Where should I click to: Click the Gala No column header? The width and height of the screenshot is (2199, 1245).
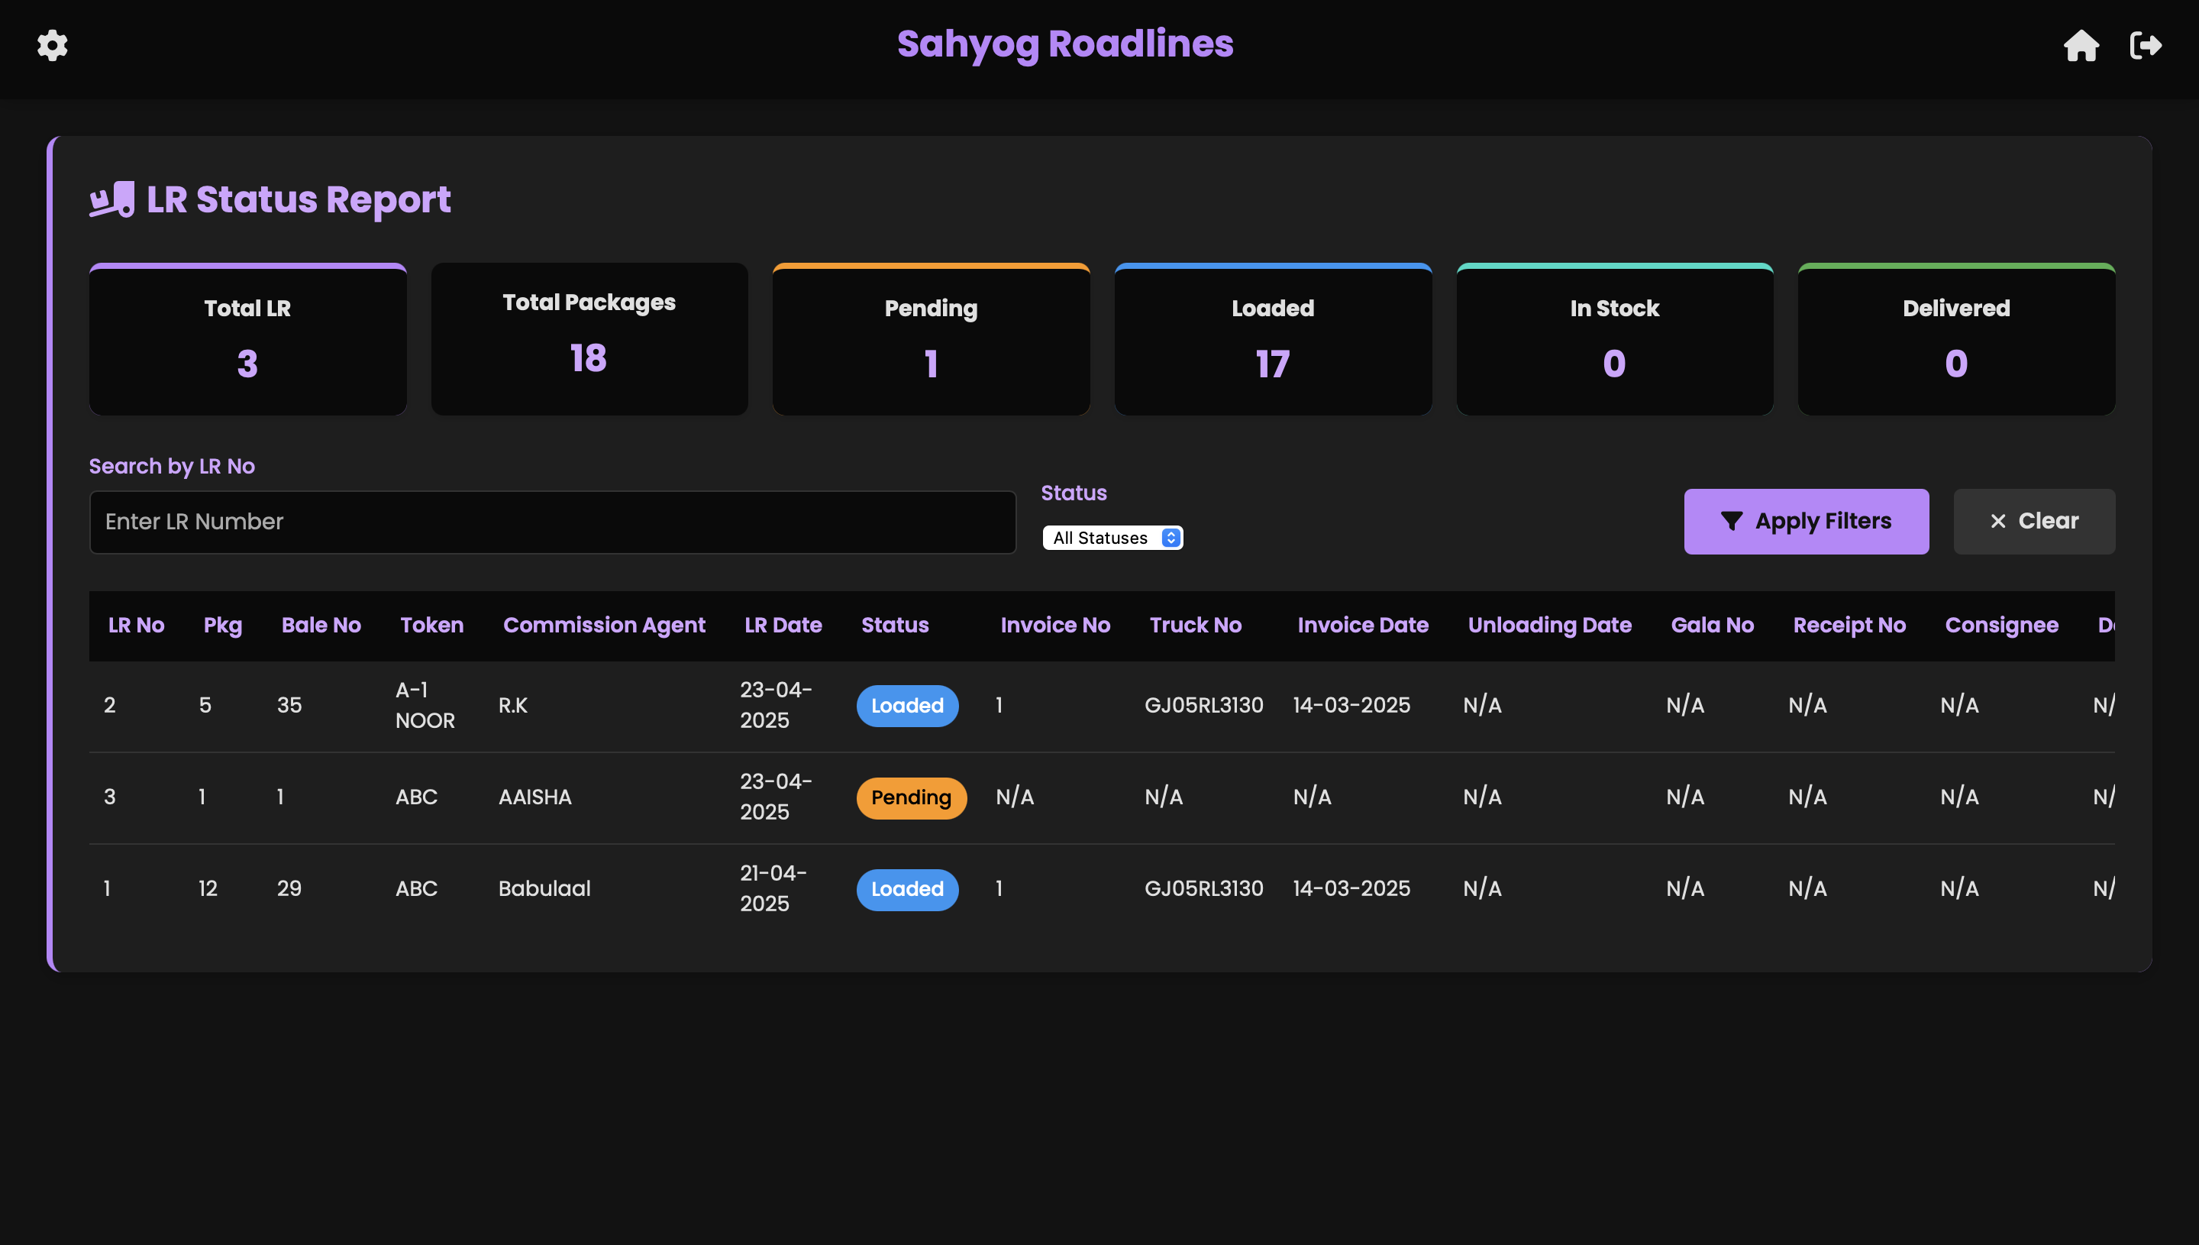tap(1713, 625)
